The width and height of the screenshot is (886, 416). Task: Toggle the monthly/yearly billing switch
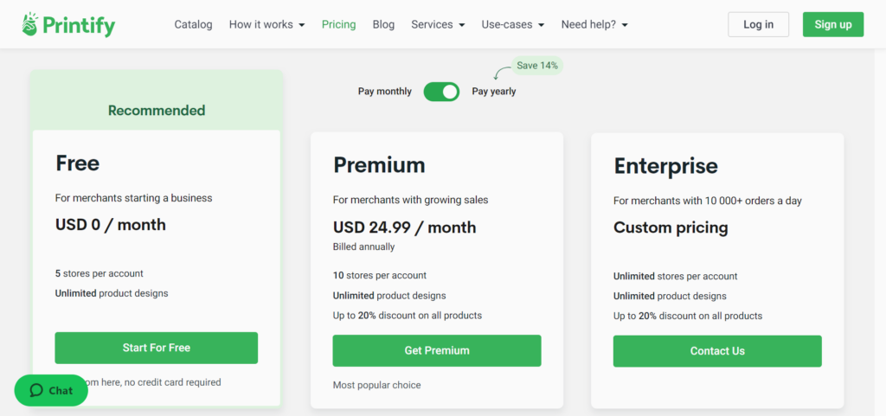pyautogui.click(x=441, y=92)
